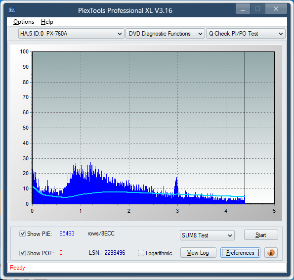This screenshot has height=280, width=294.
Task: Enable the Logarithmic checkbox
Action: [x=141, y=253]
